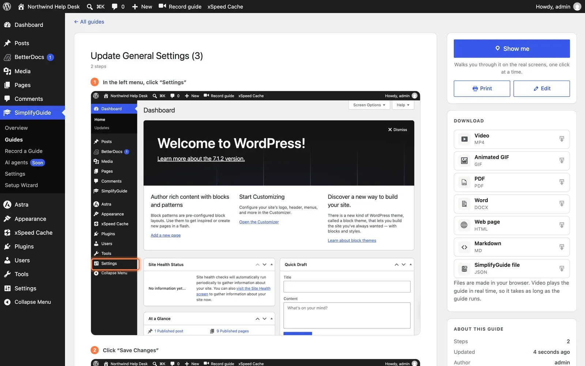585x366 pixels.
Task: Download the Markdown MD export
Action: [512, 247]
